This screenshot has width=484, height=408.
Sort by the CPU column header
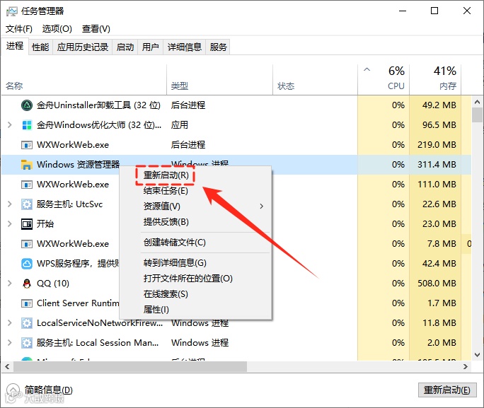(x=384, y=80)
